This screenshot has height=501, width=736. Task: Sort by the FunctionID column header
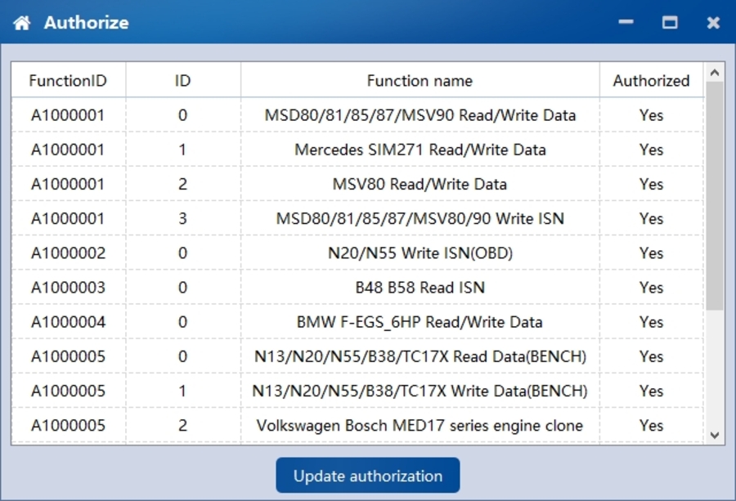pyautogui.click(x=68, y=81)
